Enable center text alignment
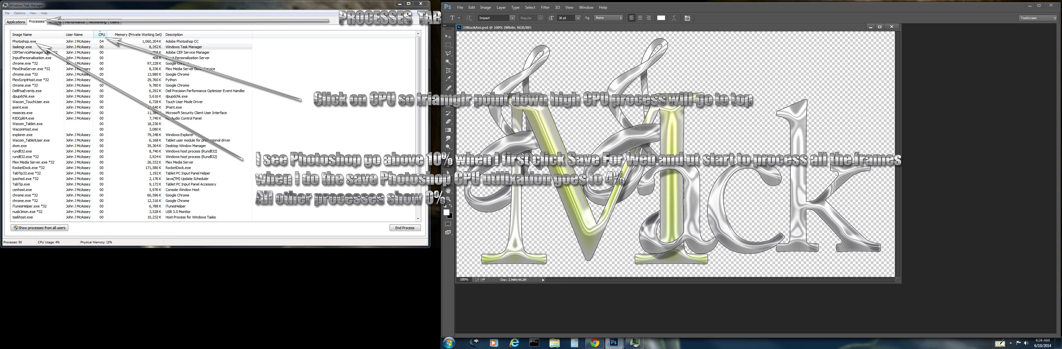 click(x=640, y=18)
